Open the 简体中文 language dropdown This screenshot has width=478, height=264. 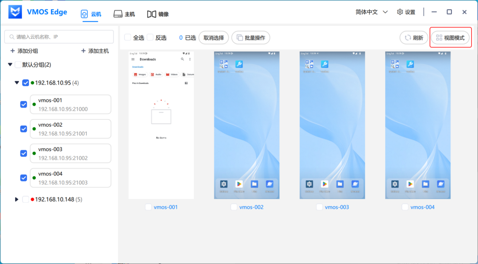[x=371, y=12]
